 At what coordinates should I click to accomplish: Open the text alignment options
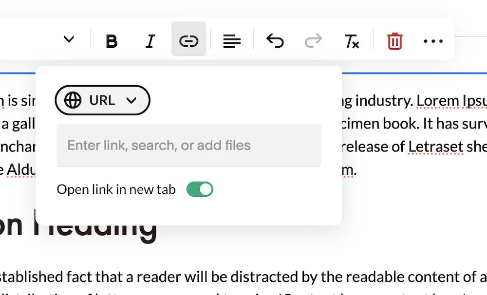point(232,41)
